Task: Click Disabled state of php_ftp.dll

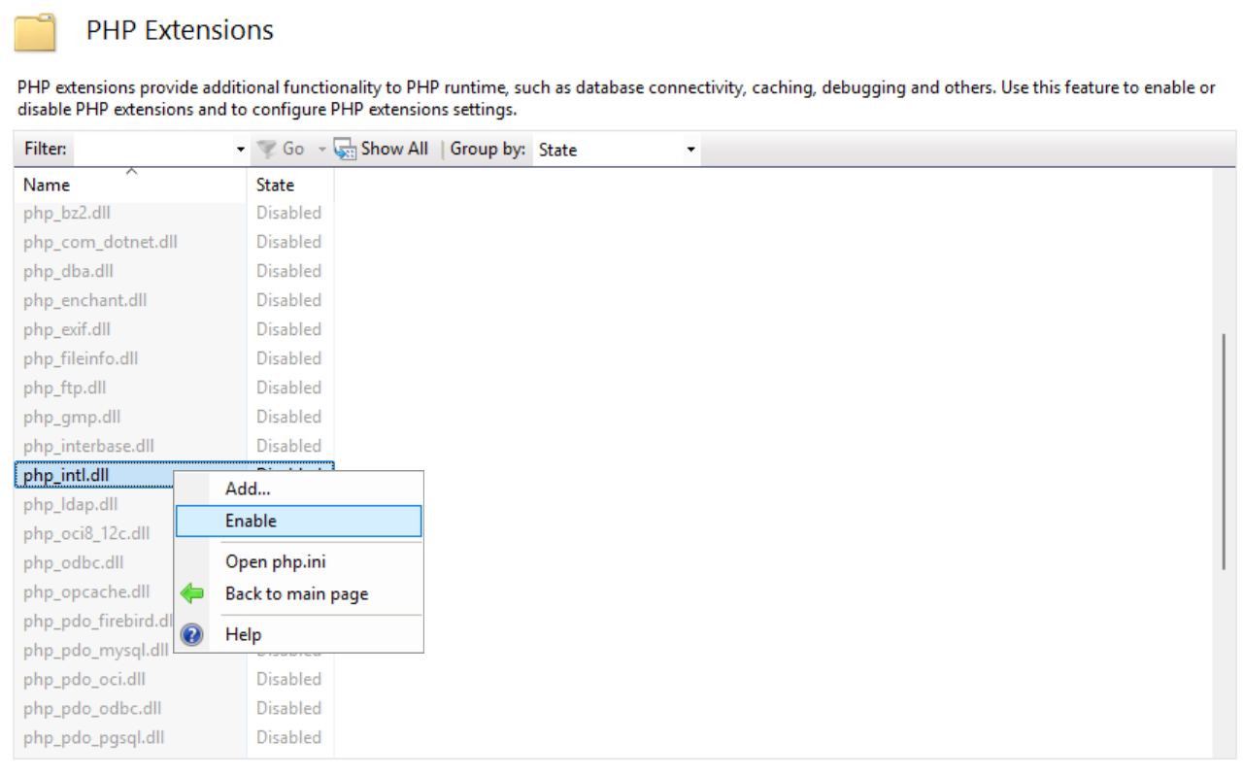Action: click(x=288, y=388)
